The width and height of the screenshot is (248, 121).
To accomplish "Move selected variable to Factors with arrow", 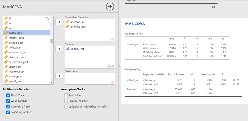I will (59, 49).
